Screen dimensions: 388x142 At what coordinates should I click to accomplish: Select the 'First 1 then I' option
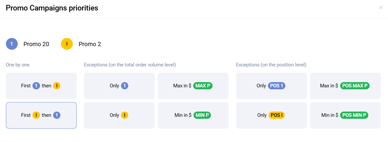[41, 86]
